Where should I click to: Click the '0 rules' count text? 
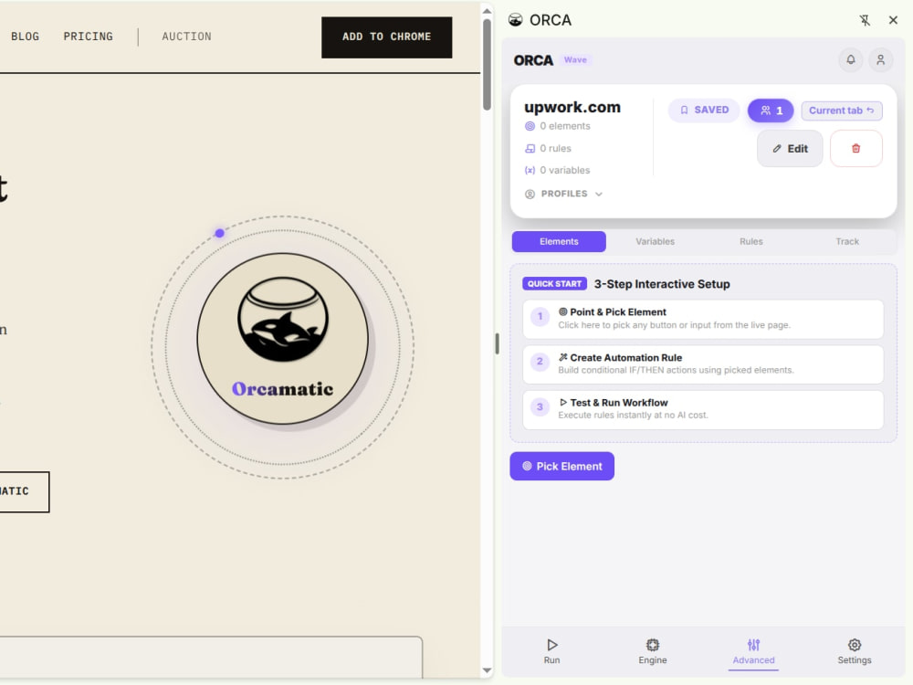[x=555, y=149]
